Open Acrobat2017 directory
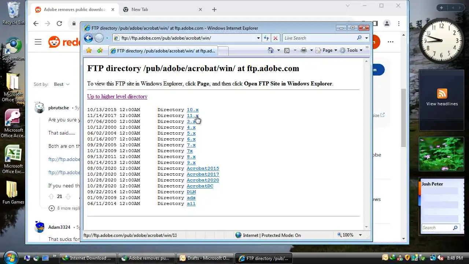This screenshot has width=469, height=264. (203, 174)
